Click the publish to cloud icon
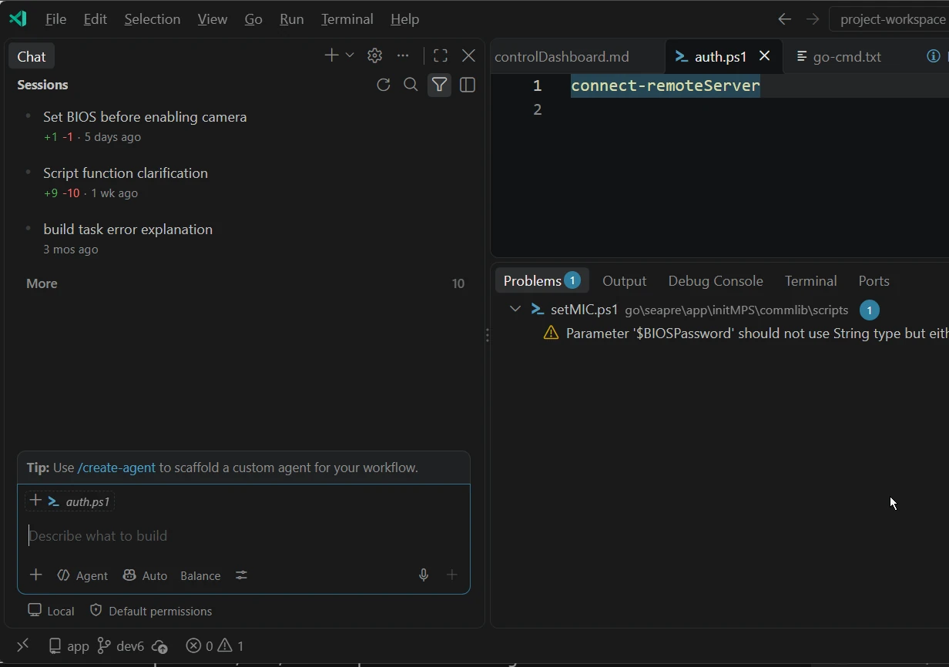Viewport: 949px width, 667px height. (159, 645)
